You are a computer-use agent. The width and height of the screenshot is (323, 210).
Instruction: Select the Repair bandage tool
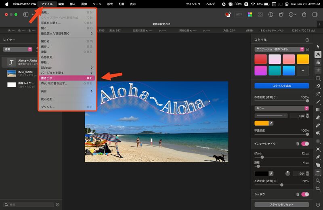point(318,125)
